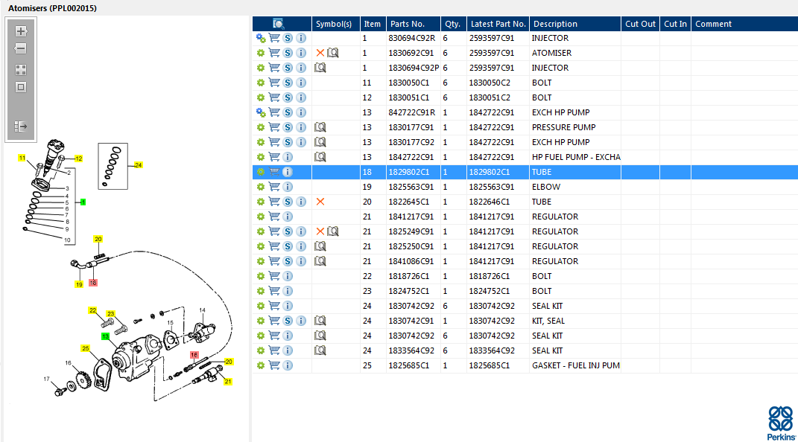Image resolution: width=798 pixels, height=442 pixels.
Task: Zoom out of the parts diagram
Action: (21, 48)
